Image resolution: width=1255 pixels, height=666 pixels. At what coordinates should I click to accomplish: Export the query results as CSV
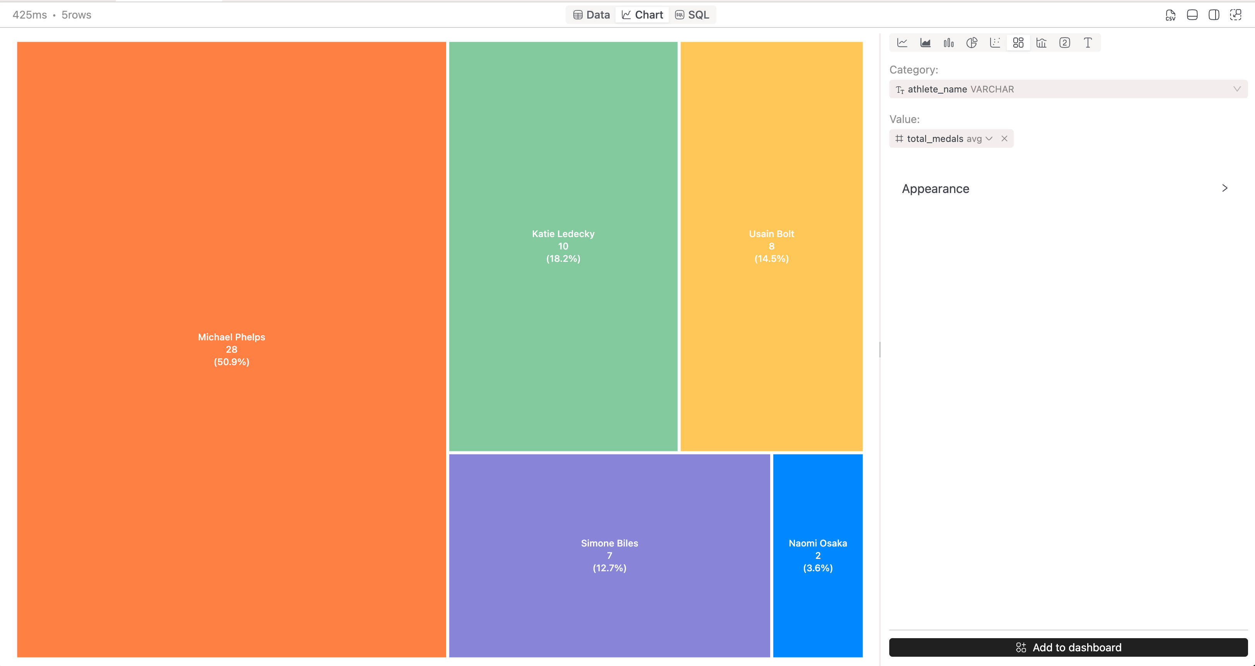1170,15
